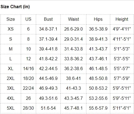This screenshot has width=134, height=114.
Task: Select the Size column header
Action: [x=11, y=19]
